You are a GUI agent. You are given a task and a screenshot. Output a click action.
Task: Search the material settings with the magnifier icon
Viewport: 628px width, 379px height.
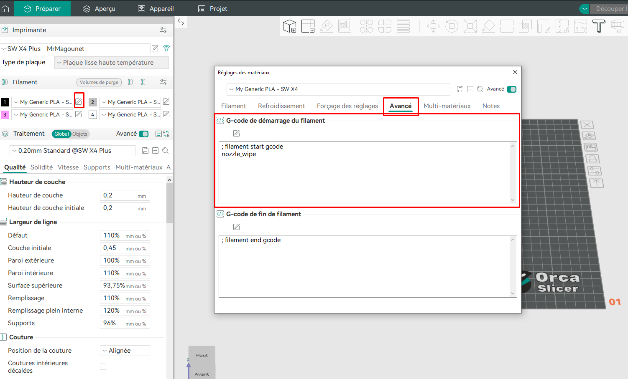point(480,89)
